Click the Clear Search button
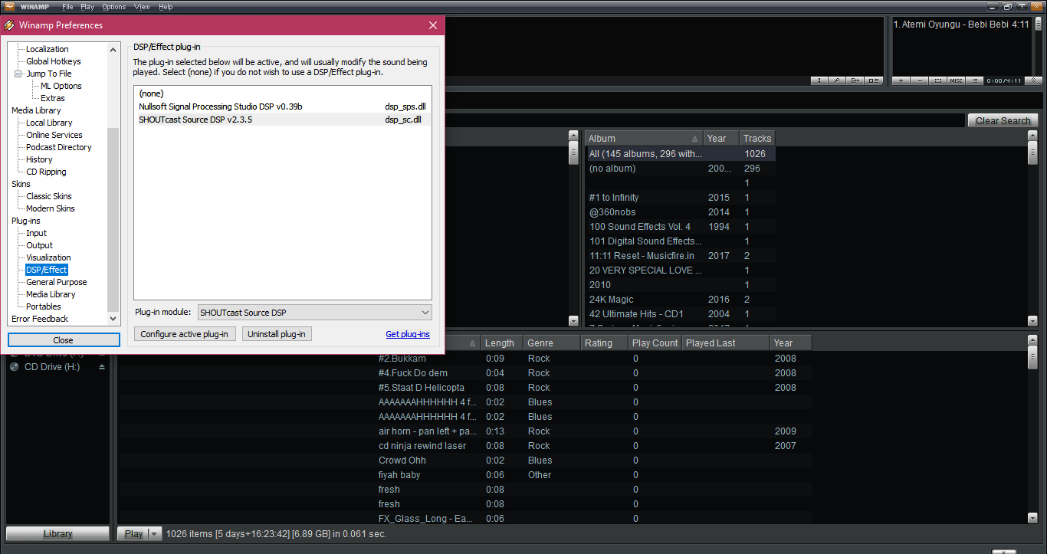Screen dimensions: 1047x554 (1003, 120)
